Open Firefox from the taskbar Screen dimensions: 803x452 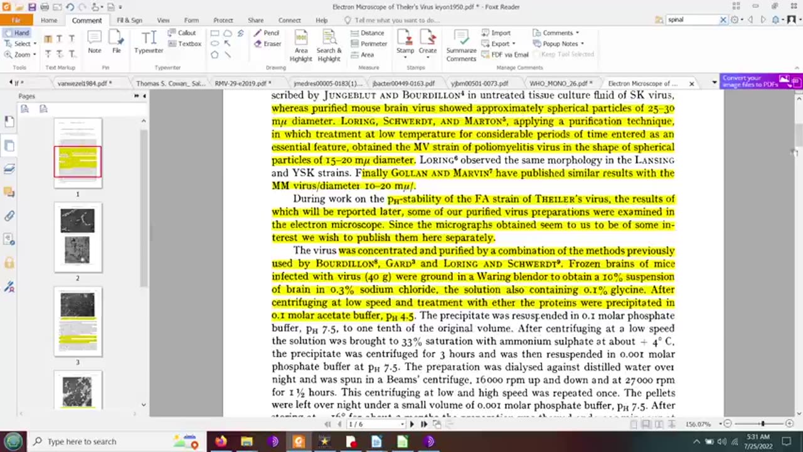[x=221, y=441]
